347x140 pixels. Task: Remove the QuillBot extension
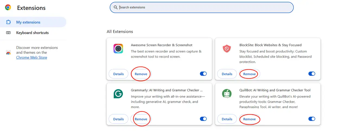249,119
